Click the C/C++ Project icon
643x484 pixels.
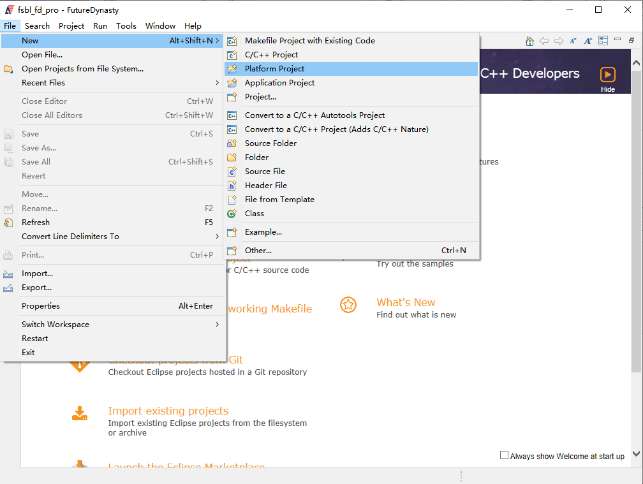(232, 55)
